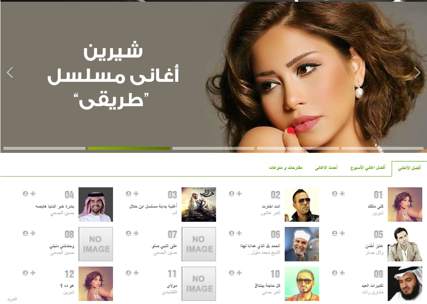This screenshot has width=427, height=304.
Task: Add song 03 using its plus icon
Action: 136,194
